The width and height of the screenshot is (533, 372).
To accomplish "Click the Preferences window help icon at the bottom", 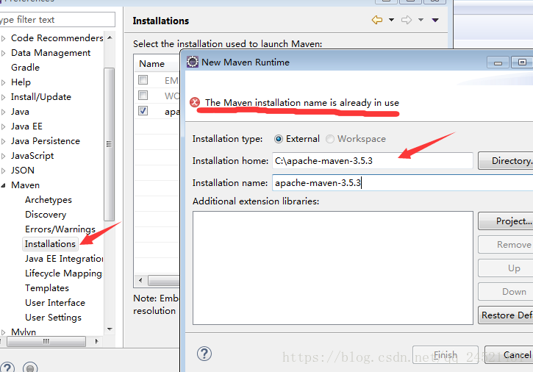I will [x=7, y=368].
